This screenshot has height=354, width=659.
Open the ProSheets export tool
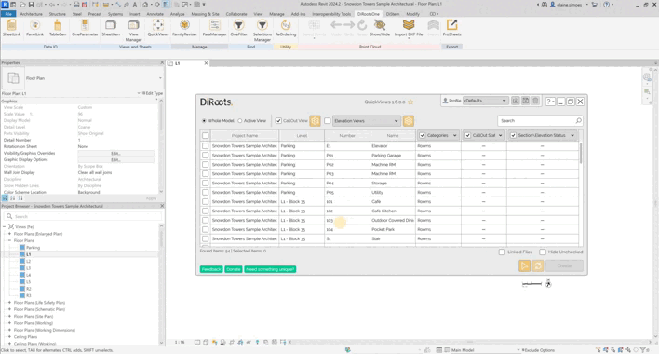pyautogui.click(x=451, y=28)
